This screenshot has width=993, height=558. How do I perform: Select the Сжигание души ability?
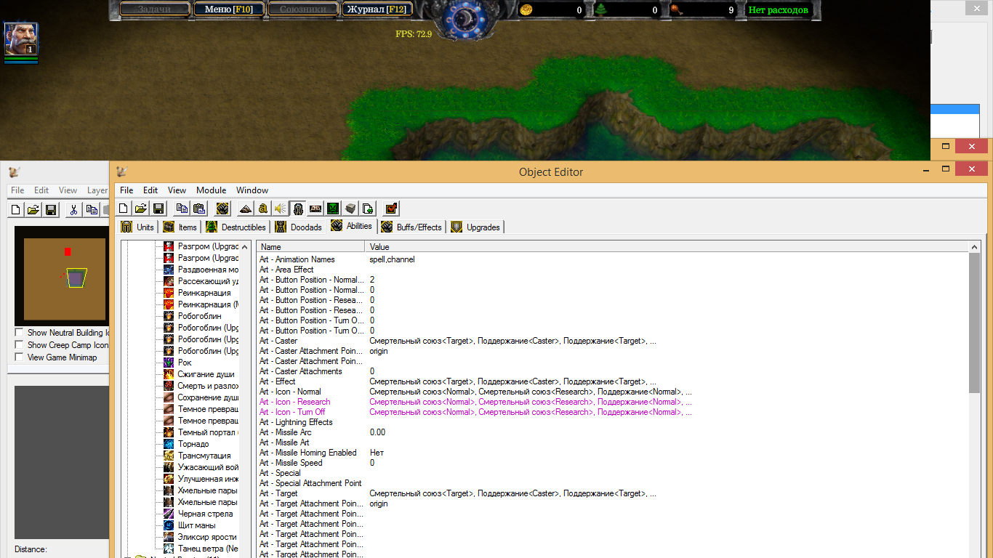(x=206, y=374)
